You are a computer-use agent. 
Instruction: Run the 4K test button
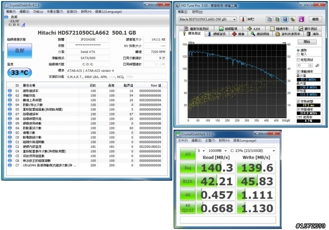(188, 195)
